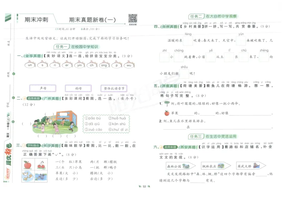
Task: Pick the 'ri' pinyin bun
Action: point(55,65)
